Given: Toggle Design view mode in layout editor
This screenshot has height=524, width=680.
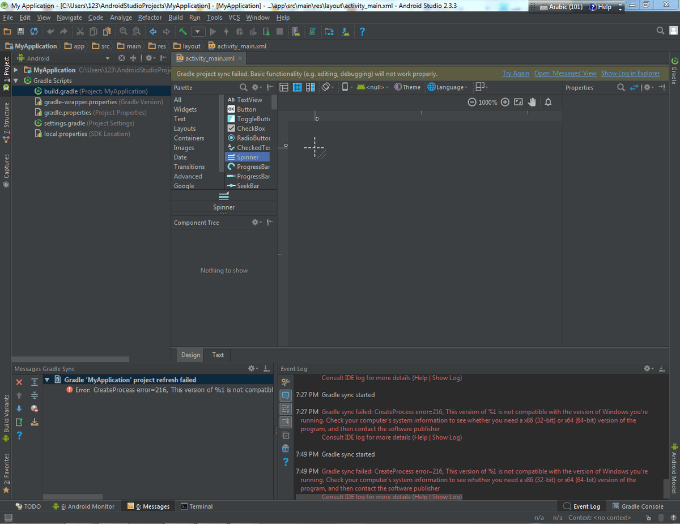Looking at the screenshot, I should (284, 87).
